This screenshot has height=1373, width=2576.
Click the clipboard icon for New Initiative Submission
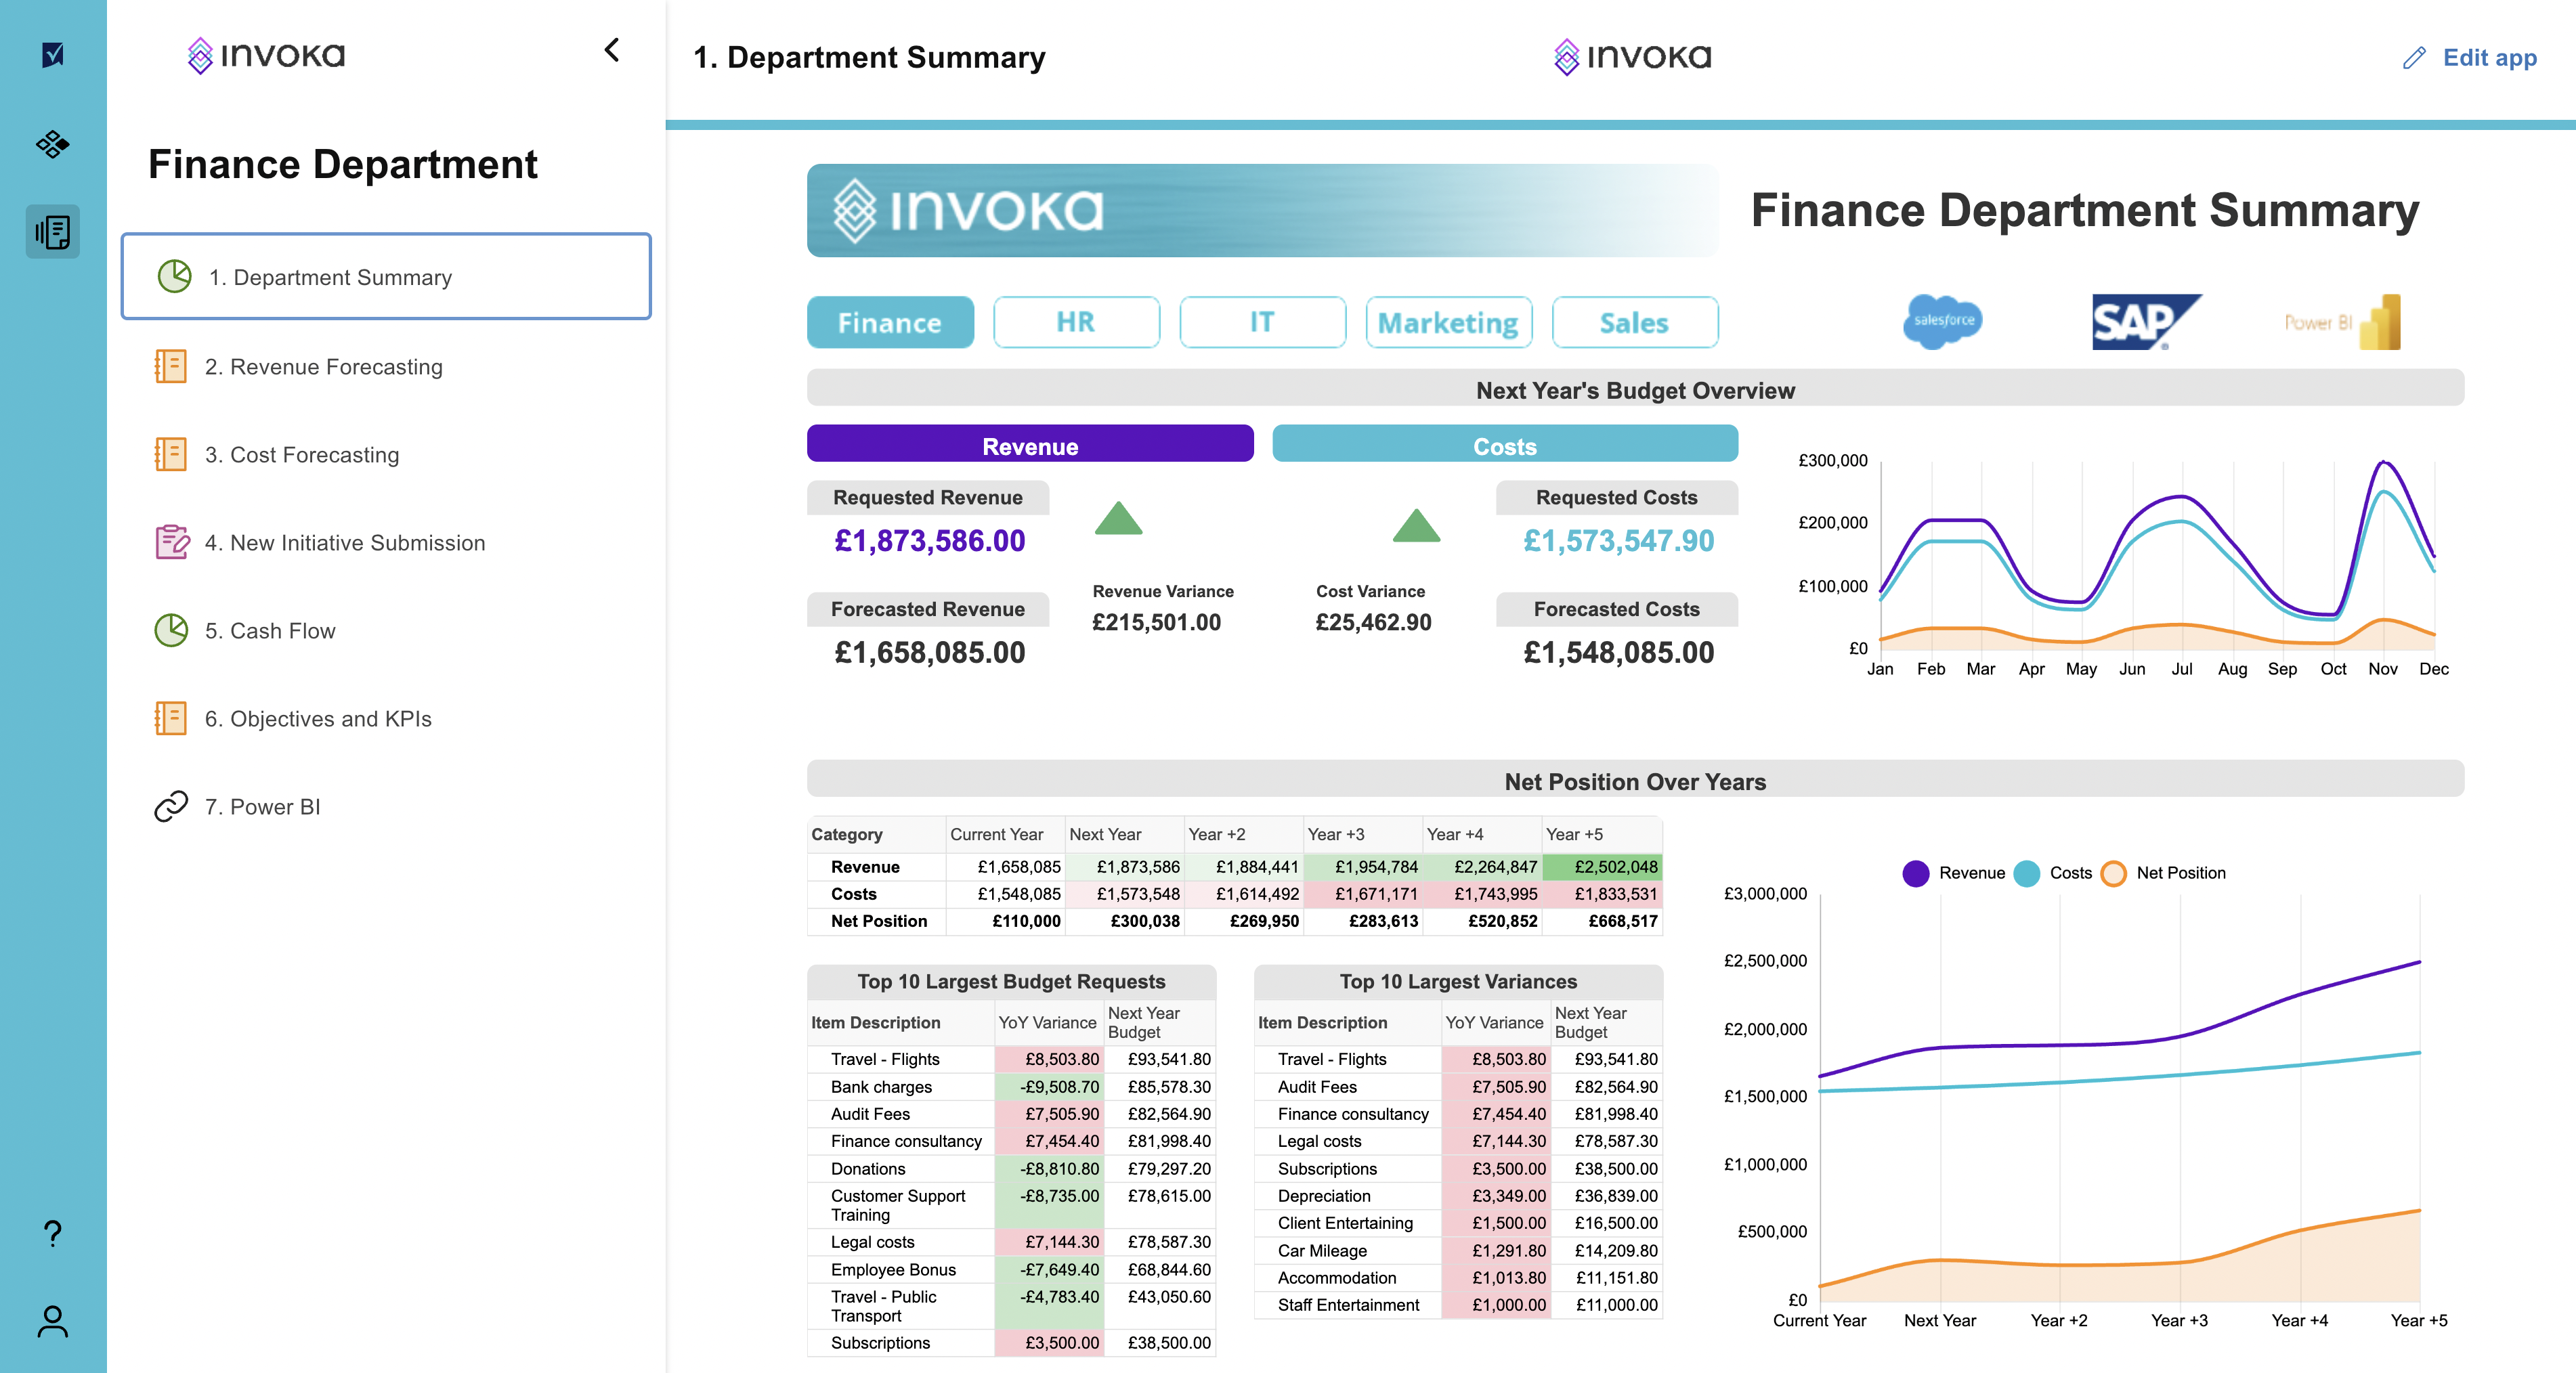pos(172,542)
